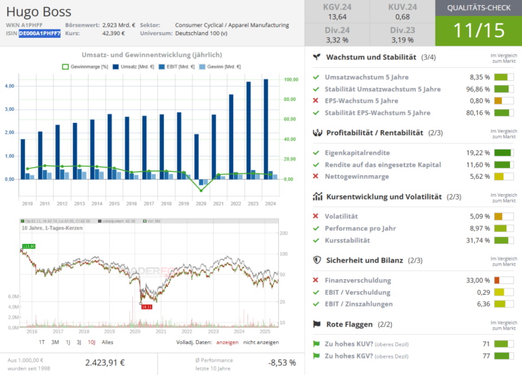522x375 pixels.
Task: Click the Kurs 42,390 € value
Action: coord(114,34)
